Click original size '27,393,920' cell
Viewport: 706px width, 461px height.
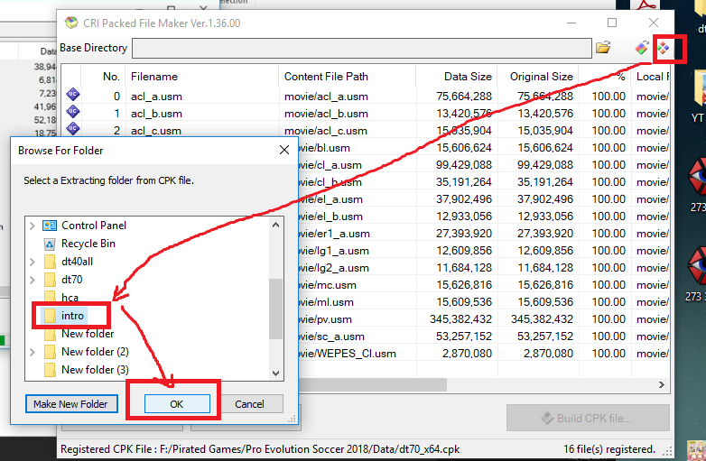tap(544, 233)
